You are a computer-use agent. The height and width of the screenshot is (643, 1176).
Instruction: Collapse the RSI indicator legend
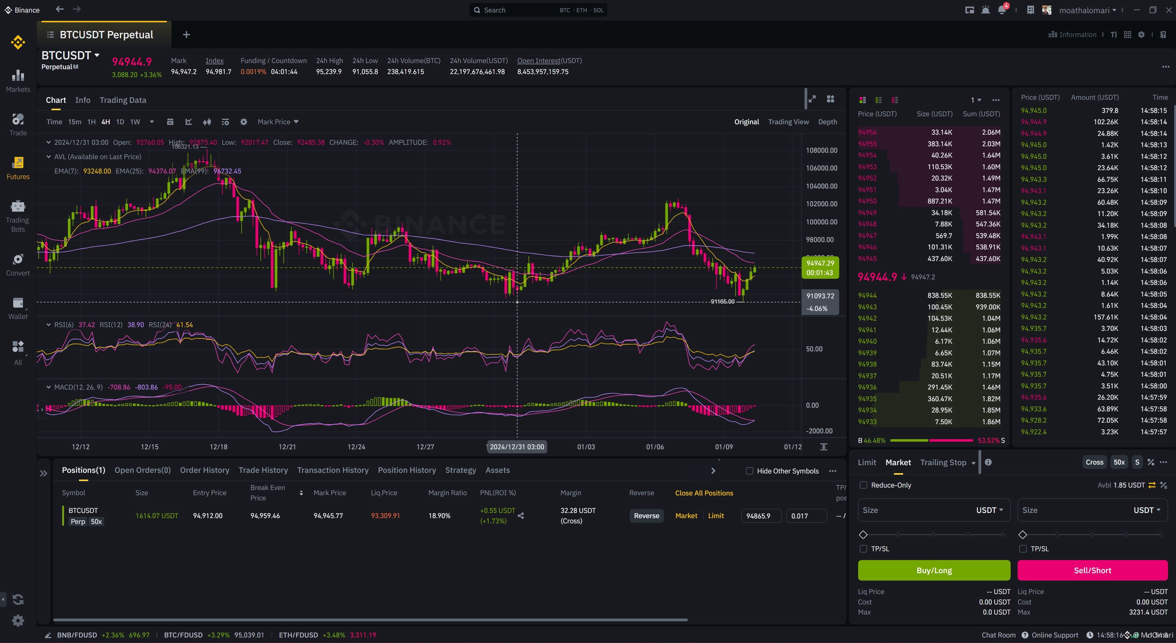tap(48, 325)
